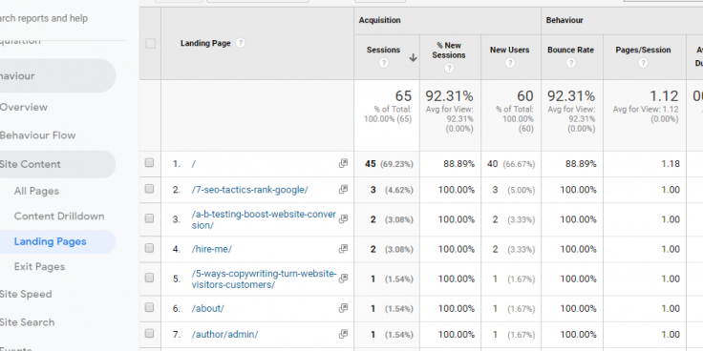Open /author/admin/ page via popup icon

[x=343, y=334]
